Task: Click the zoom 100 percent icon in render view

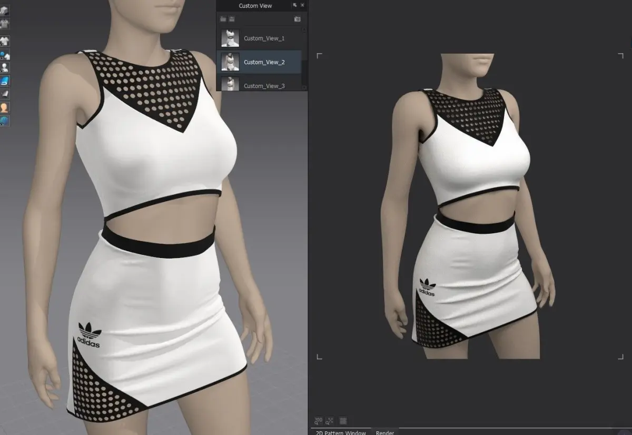Action: [318, 421]
